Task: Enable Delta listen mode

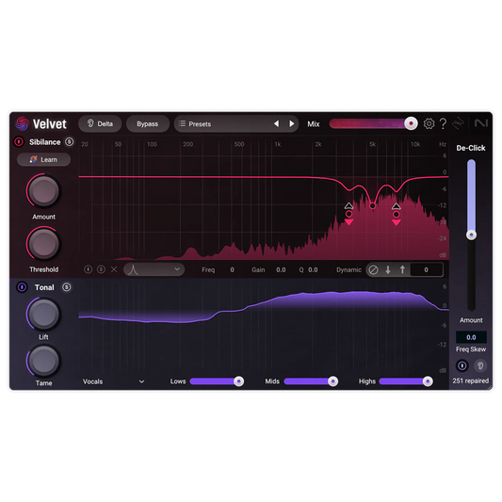Action: pos(100,124)
